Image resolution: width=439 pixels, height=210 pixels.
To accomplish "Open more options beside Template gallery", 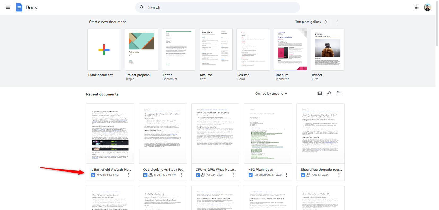I will [x=337, y=22].
